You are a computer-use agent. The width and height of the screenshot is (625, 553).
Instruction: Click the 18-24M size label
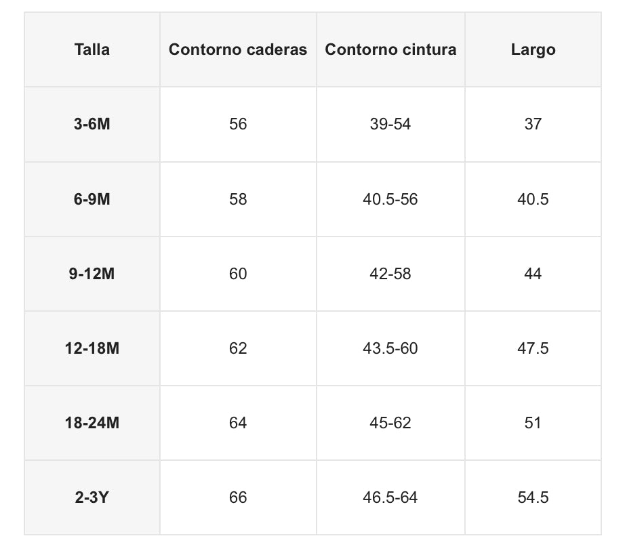point(92,423)
